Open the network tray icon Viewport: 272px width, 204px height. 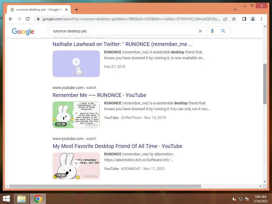[x=241, y=199]
